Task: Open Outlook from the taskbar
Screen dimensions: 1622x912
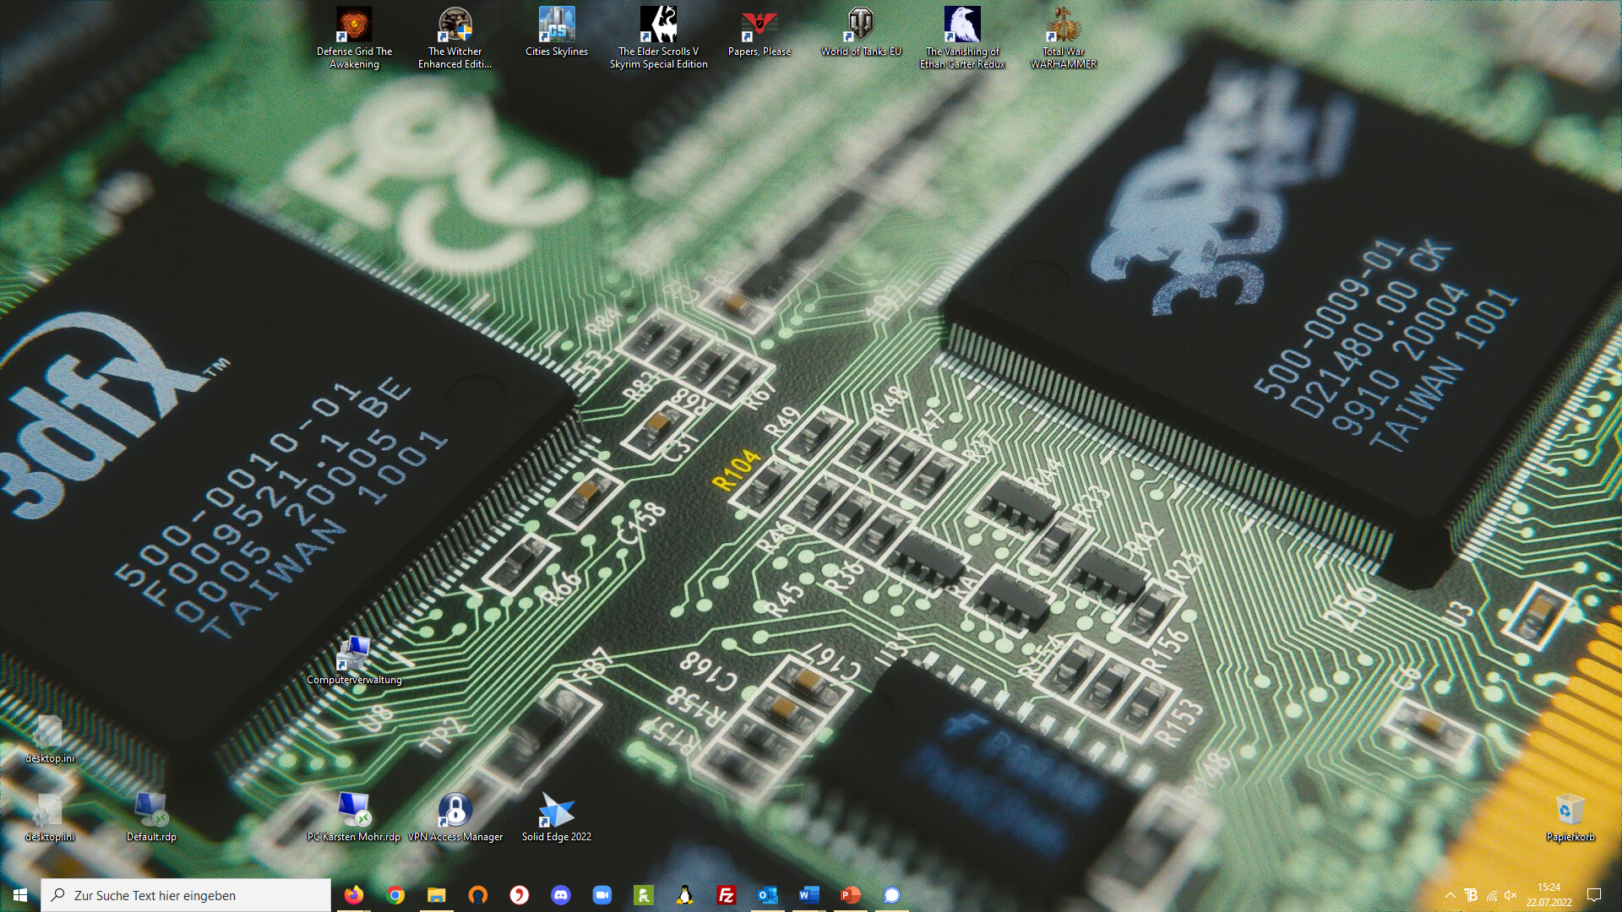Action: (768, 895)
